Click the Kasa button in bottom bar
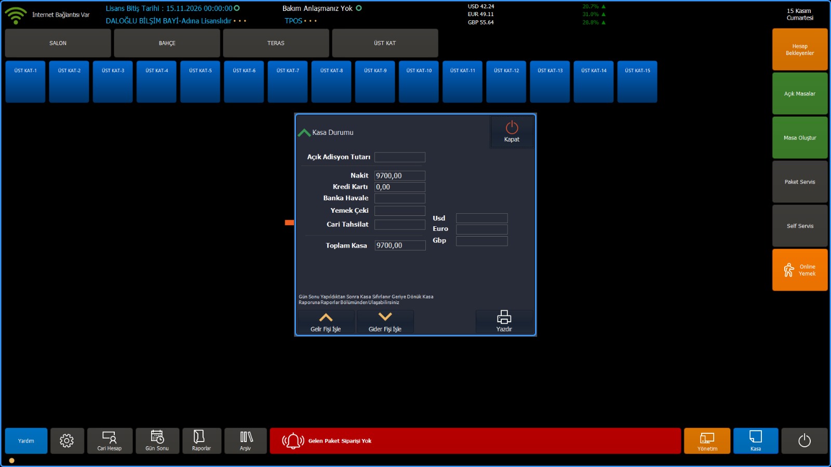This screenshot has width=831, height=467. pyautogui.click(x=755, y=441)
